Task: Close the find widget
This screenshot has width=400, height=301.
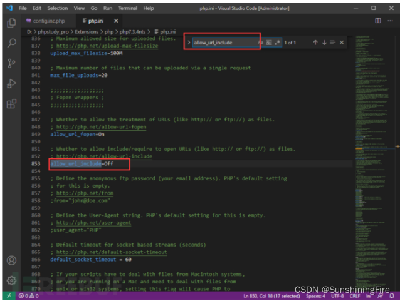Action: pyautogui.click(x=342, y=43)
